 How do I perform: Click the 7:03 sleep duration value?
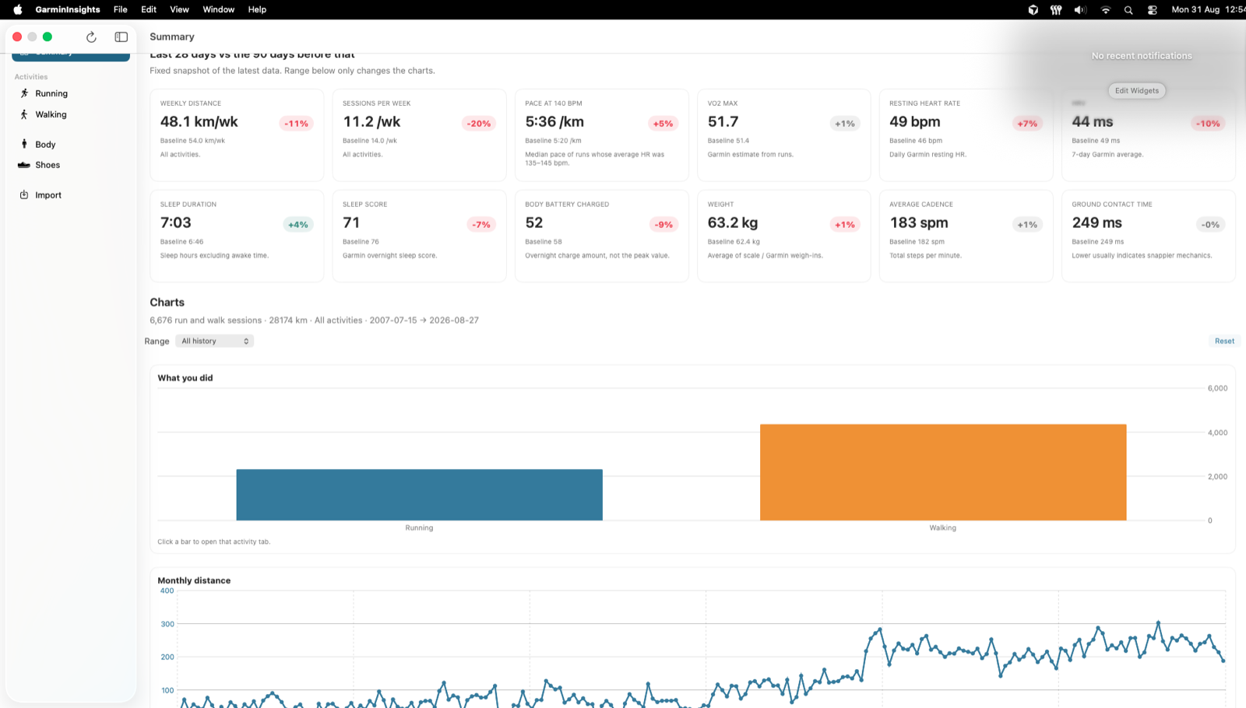pyautogui.click(x=176, y=223)
